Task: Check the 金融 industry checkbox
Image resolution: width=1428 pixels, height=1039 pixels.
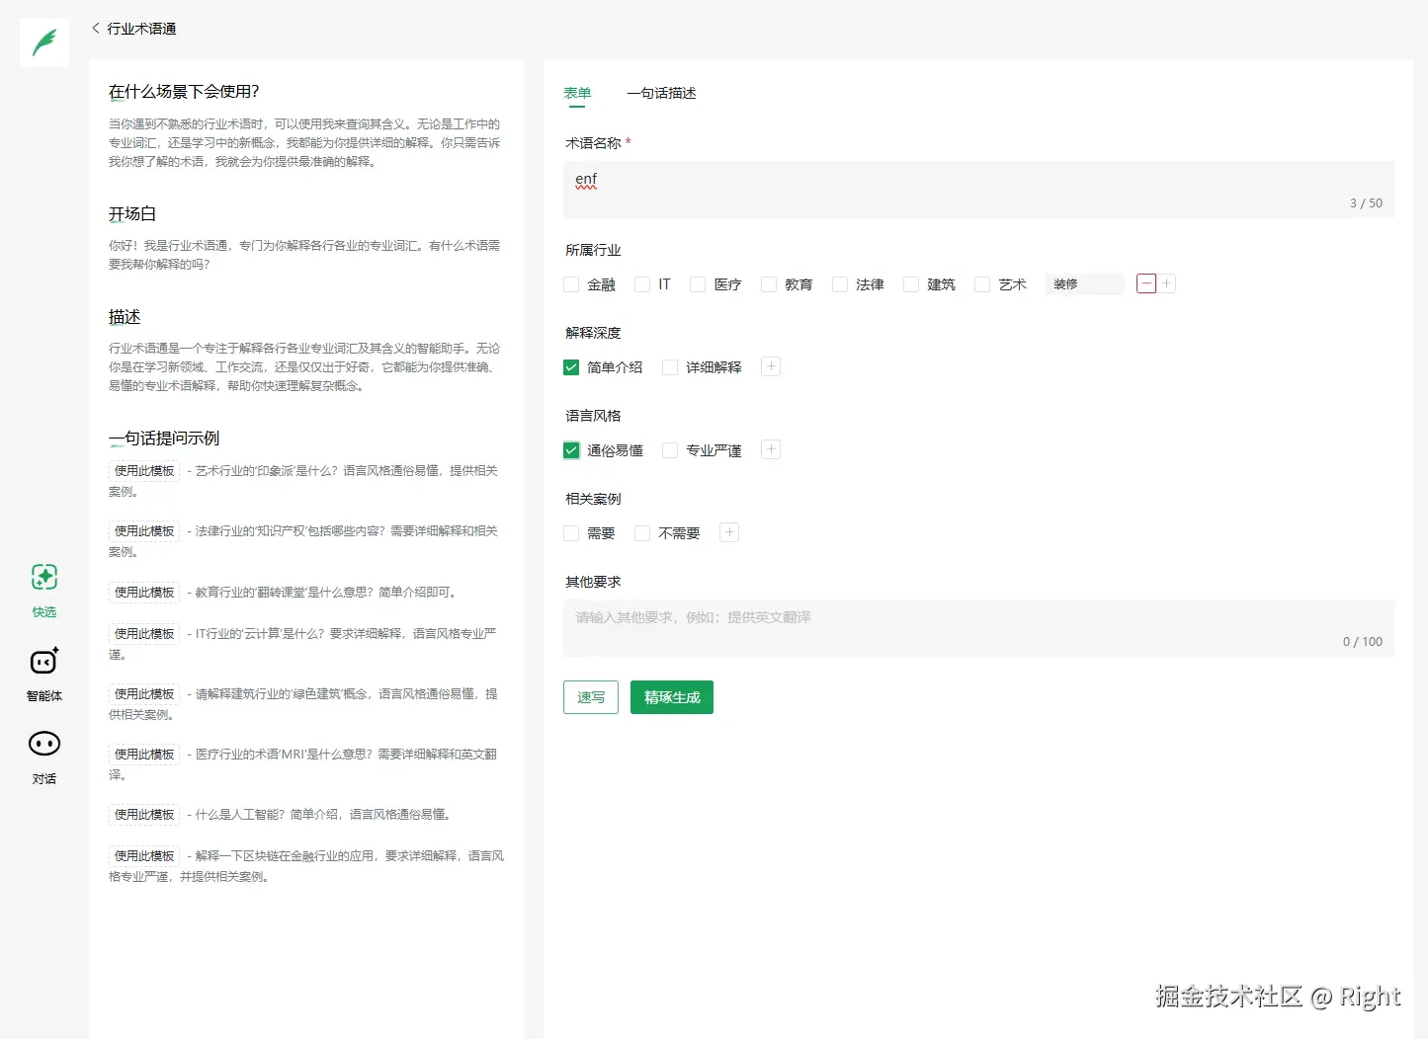Action: (x=571, y=283)
